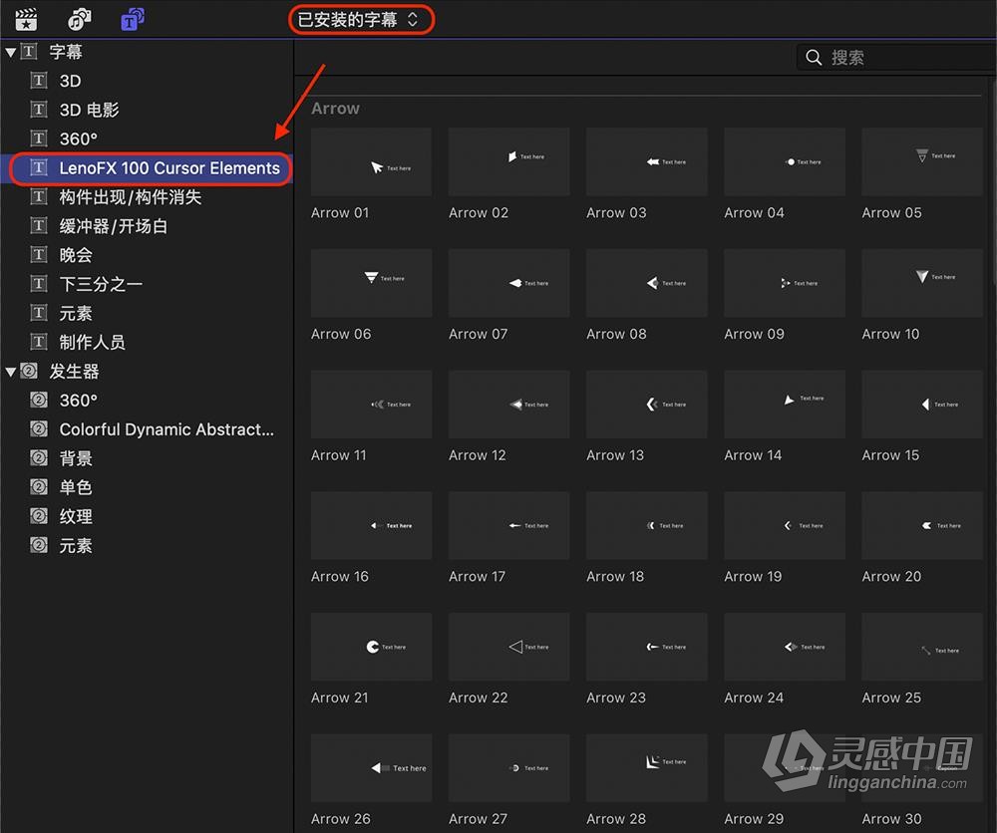Screen dimensions: 997x833
Task: Collapse the 发生器 category disclosure triangle
Action: pos(10,372)
